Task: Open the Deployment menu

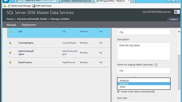Action: (29, 25)
